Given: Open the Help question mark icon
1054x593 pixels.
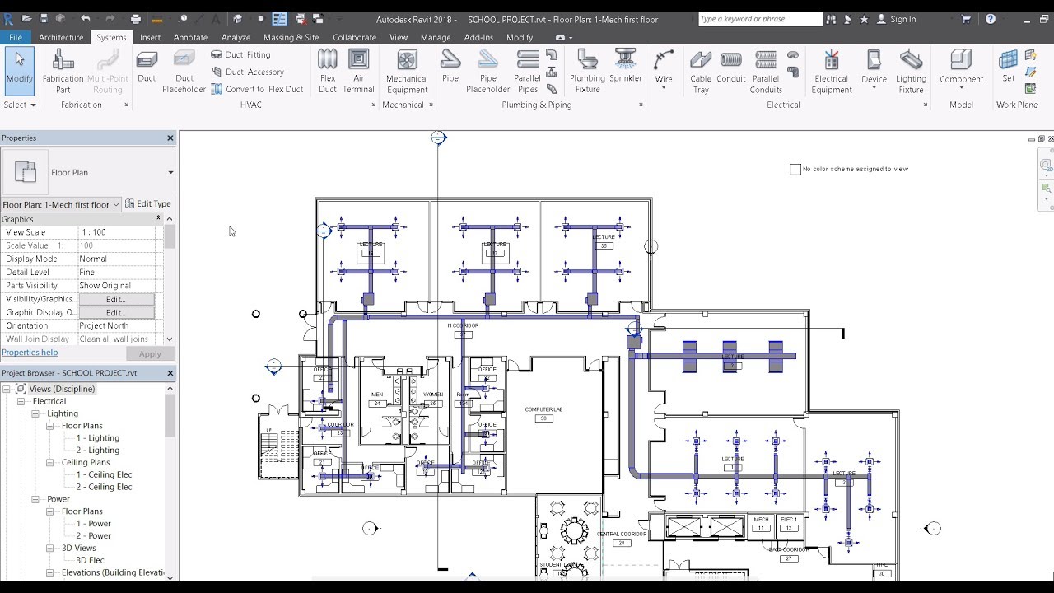Looking at the screenshot, I should [991, 19].
